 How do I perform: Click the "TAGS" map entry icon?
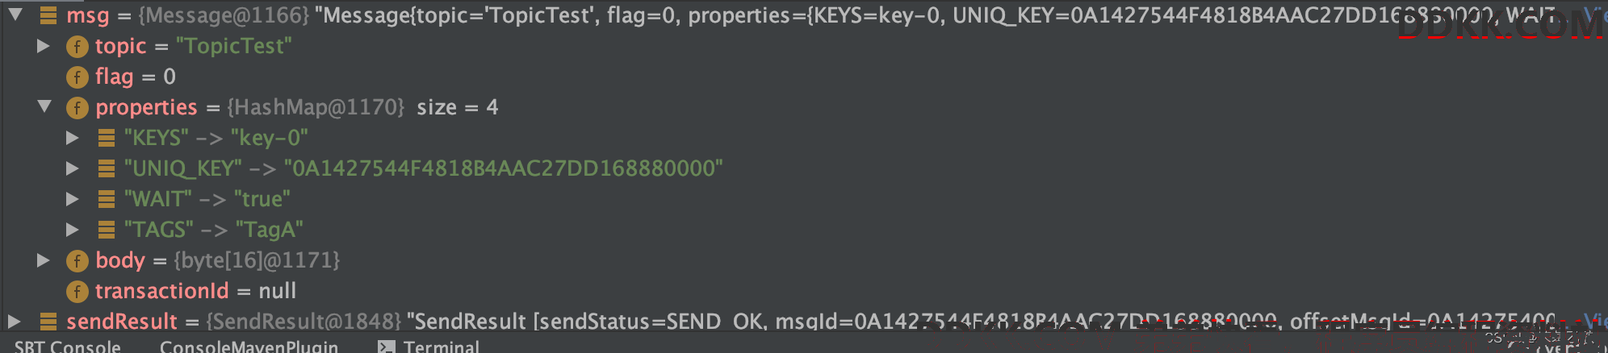click(x=106, y=230)
